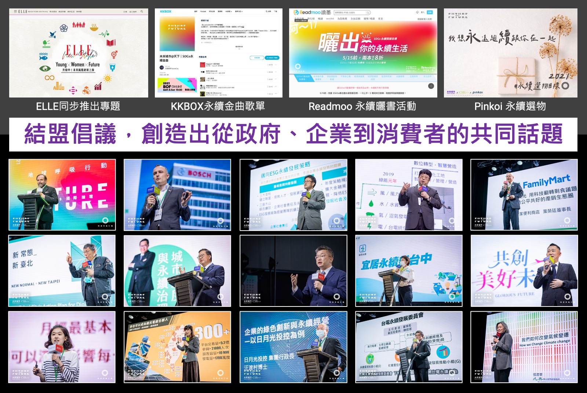Open the 企業的綠色創新與永續經營 photo

coord(293,347)
